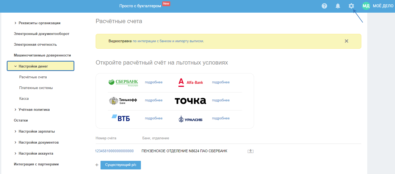This screenshot has height=174, width=395.
Task: Open Просто с бухгалтером header link
Action: (140, 6)
